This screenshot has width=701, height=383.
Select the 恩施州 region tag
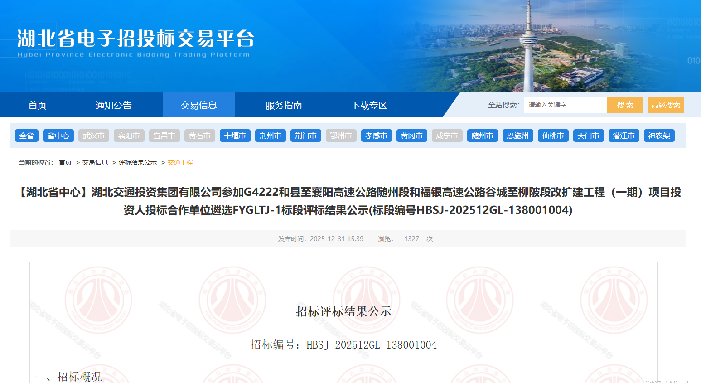coord(518,136)
